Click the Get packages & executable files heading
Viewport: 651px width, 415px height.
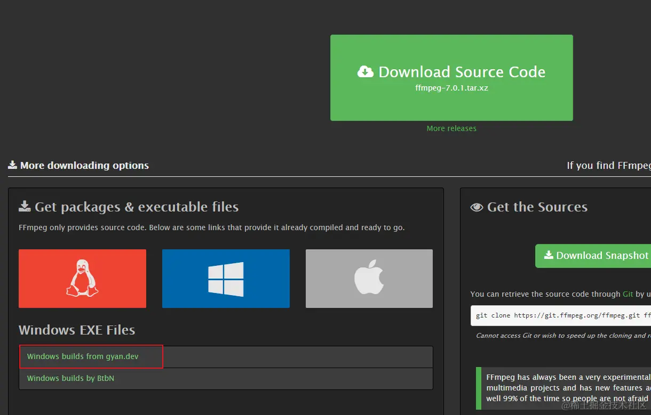129,207
